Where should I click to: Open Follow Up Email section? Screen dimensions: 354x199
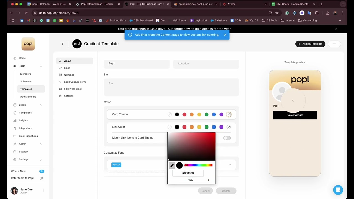point(75,89)
